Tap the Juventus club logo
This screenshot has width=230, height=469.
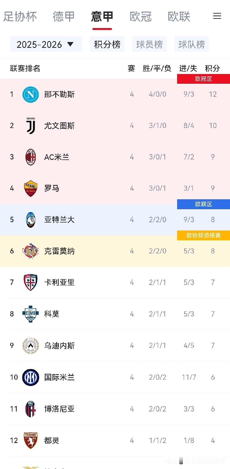31,126
